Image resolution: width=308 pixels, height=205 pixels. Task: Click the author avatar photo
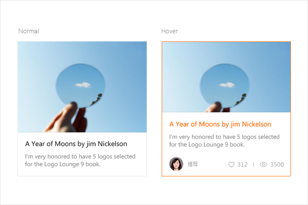pos(176,164)
